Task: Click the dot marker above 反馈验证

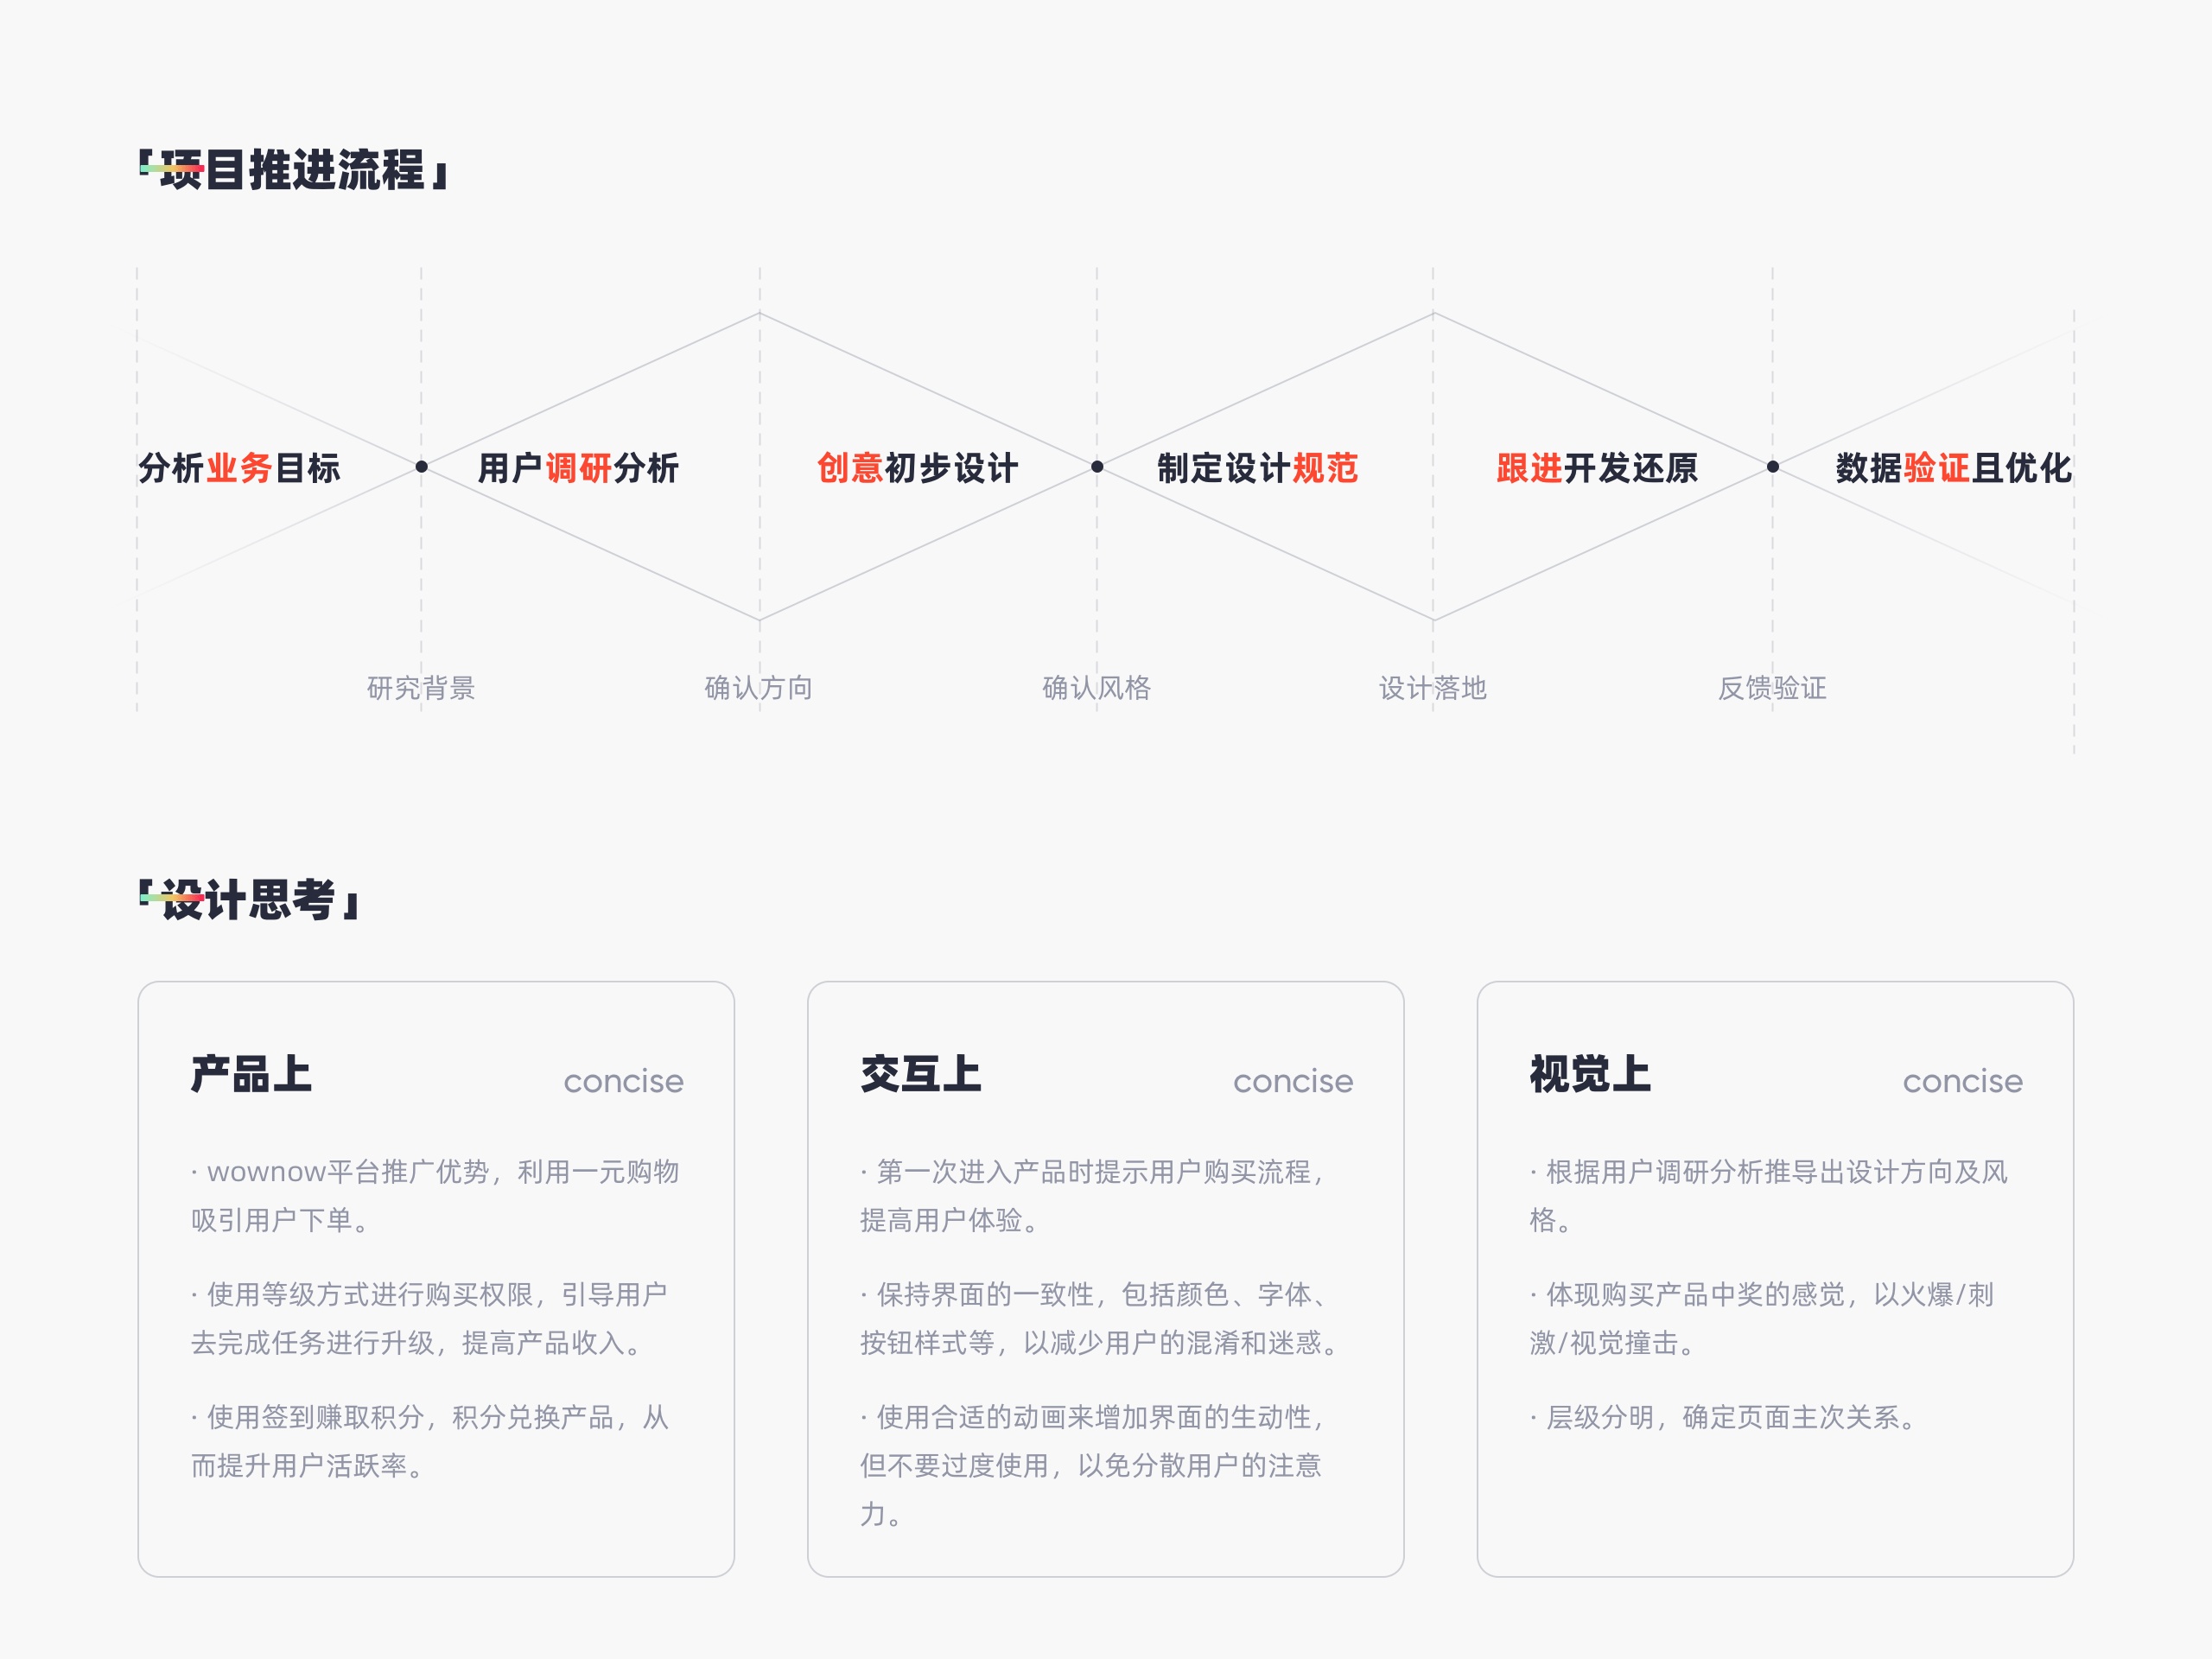Action: coord(1773,467)
